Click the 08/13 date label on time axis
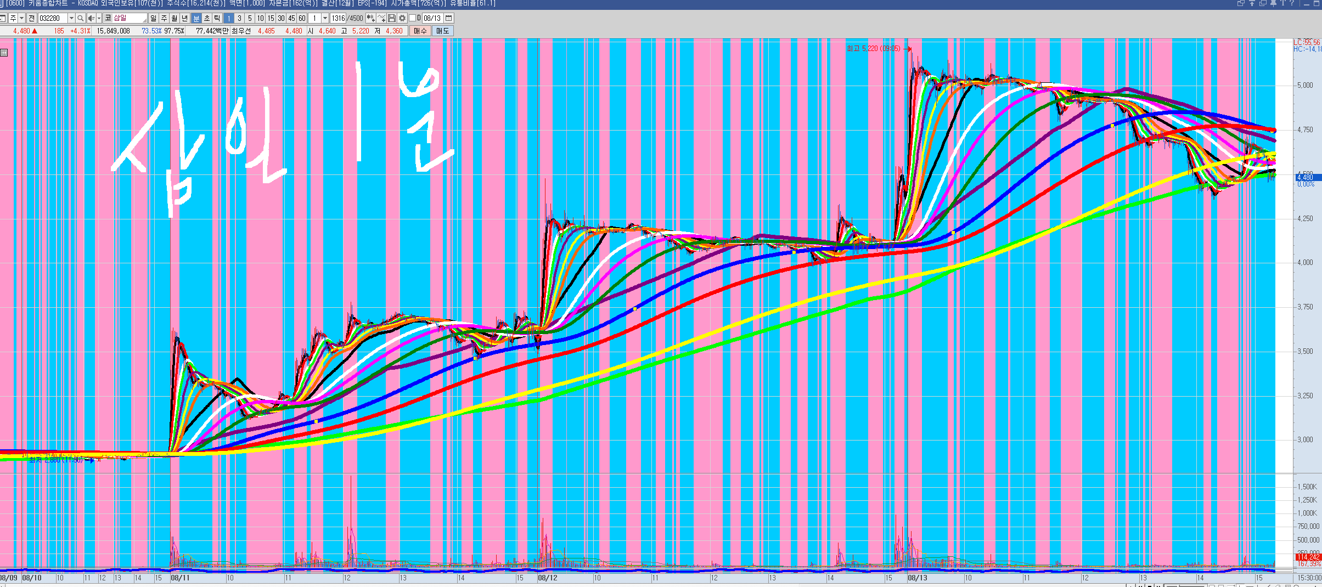The height and width of the screenshot is (587, 1322). pos(918,578)
